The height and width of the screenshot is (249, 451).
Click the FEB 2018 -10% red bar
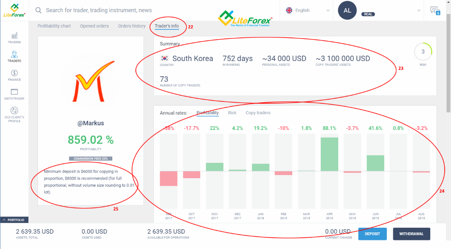[283, 173]
